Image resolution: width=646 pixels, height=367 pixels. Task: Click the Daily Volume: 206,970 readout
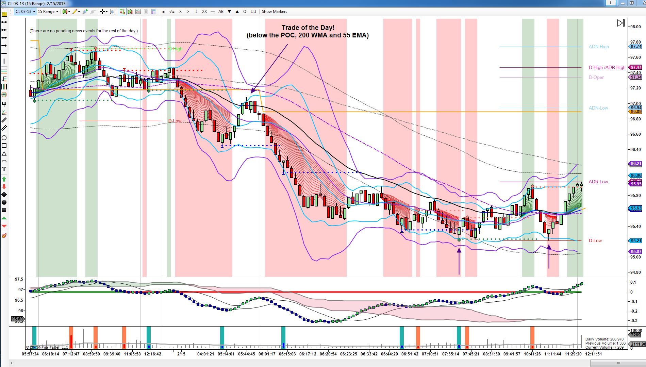pos(604,339)
